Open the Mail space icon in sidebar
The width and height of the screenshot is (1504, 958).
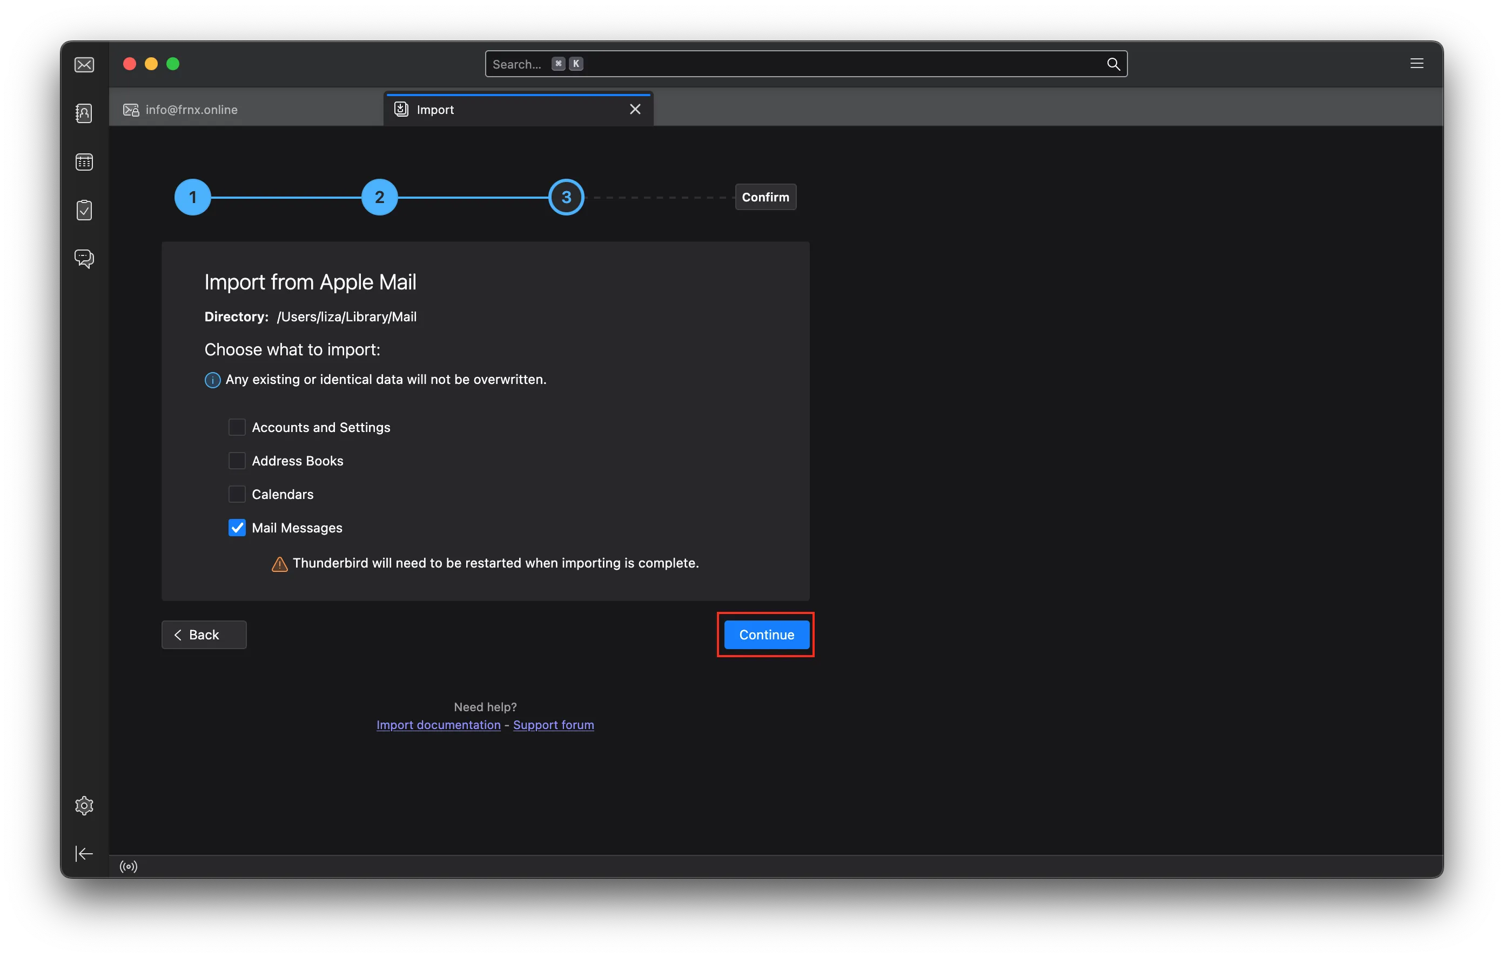point(84,65)
